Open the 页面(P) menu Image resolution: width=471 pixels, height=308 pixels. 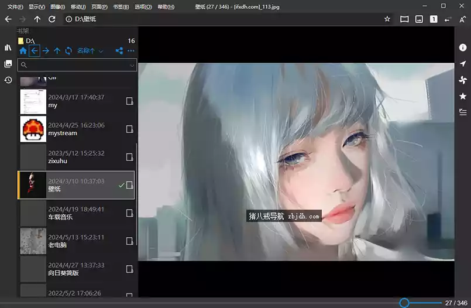coord(99,6)
